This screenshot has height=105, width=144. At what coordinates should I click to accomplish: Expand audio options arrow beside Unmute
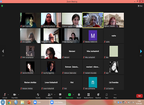coord(8,95)
